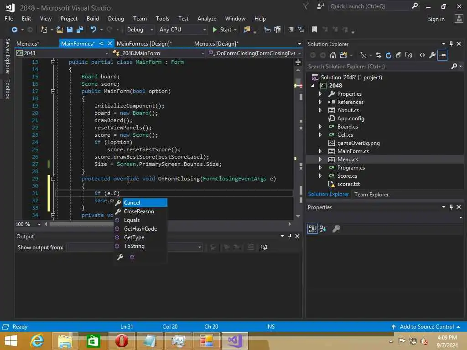Toggle Alphabetical sort in Properties panel

click(323, 229)
